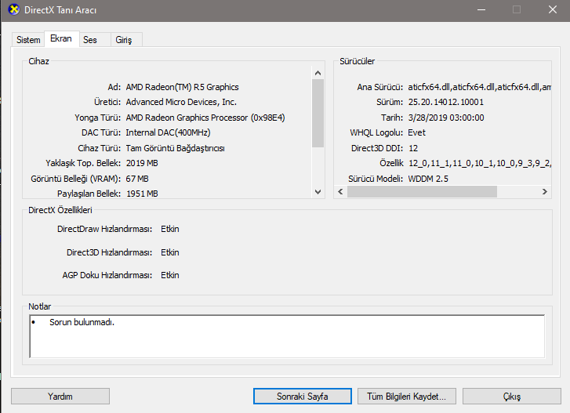The width and height of the screenshot is (570, 413).
Task: Click driver version 25.20.14012.10001
Action: click(446, 102)
